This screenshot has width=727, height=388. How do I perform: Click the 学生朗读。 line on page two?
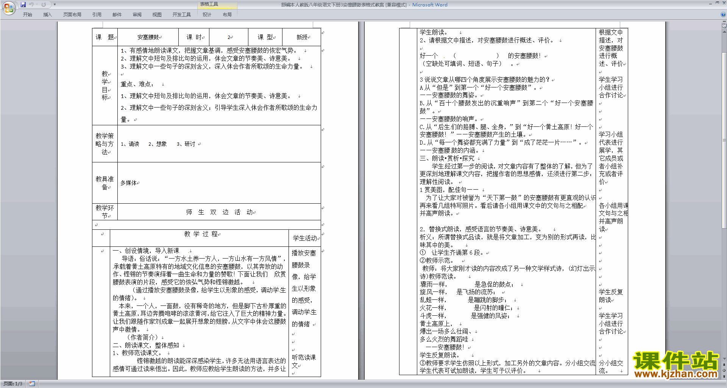[434, 32]
